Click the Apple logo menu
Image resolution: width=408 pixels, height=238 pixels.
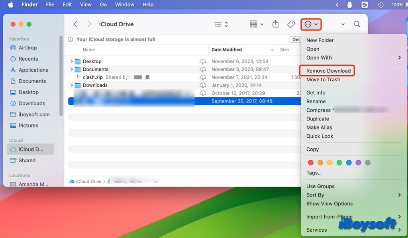11,5
